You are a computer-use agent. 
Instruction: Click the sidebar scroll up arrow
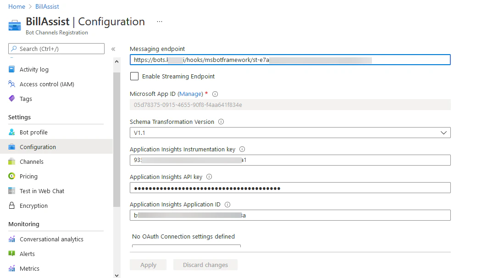pos(116,61)
